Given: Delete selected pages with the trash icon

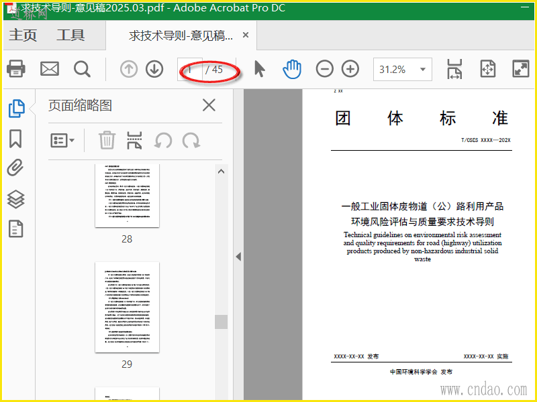Looking at the screenshot, I should [107, 140].
